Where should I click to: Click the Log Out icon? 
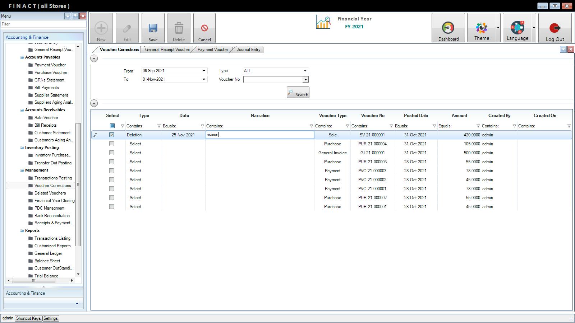(555, 28)
